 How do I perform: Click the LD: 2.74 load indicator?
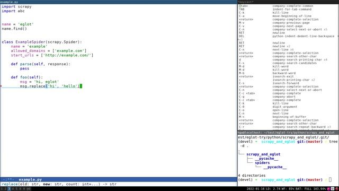coord(273,189)
